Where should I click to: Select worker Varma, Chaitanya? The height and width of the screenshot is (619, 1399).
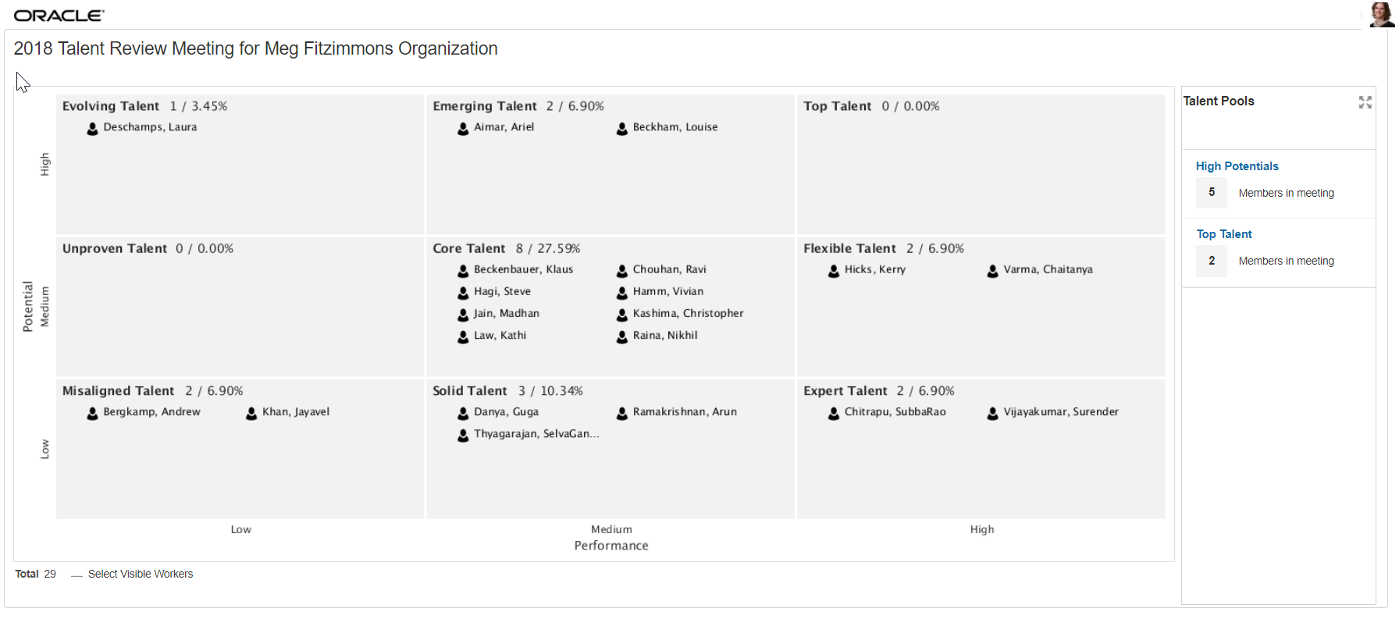pyautogui.click(x=1048, y=269)
